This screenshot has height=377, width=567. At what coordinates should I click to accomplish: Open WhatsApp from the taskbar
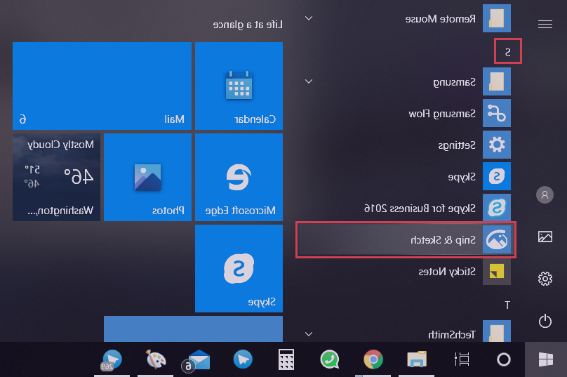(x=329, y=360)
